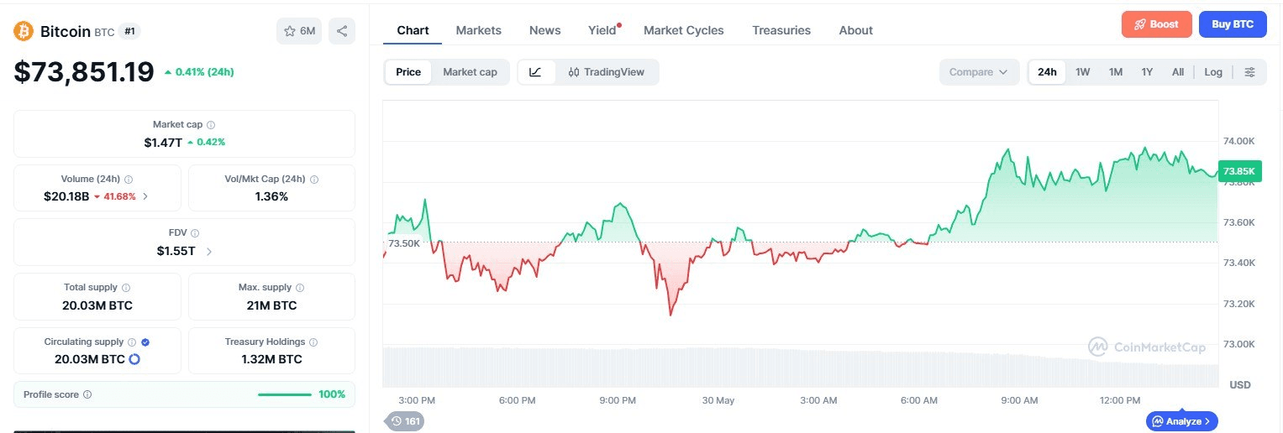Select 1M time range
The height and width of the screenshot is (433, 1283).
click(x=1115, y=72)
